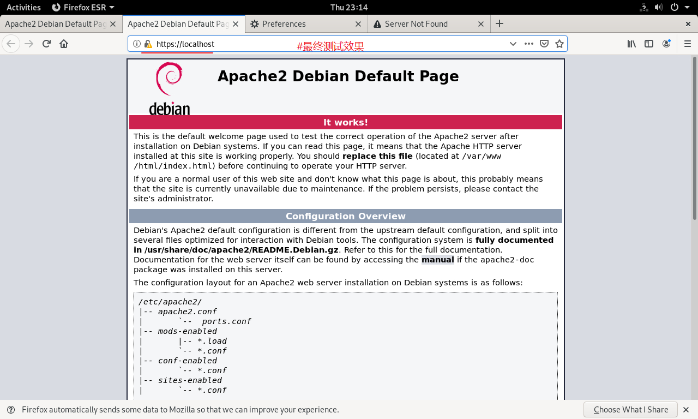
Task: Open the page actions three-dot menu
Action: 528,44
